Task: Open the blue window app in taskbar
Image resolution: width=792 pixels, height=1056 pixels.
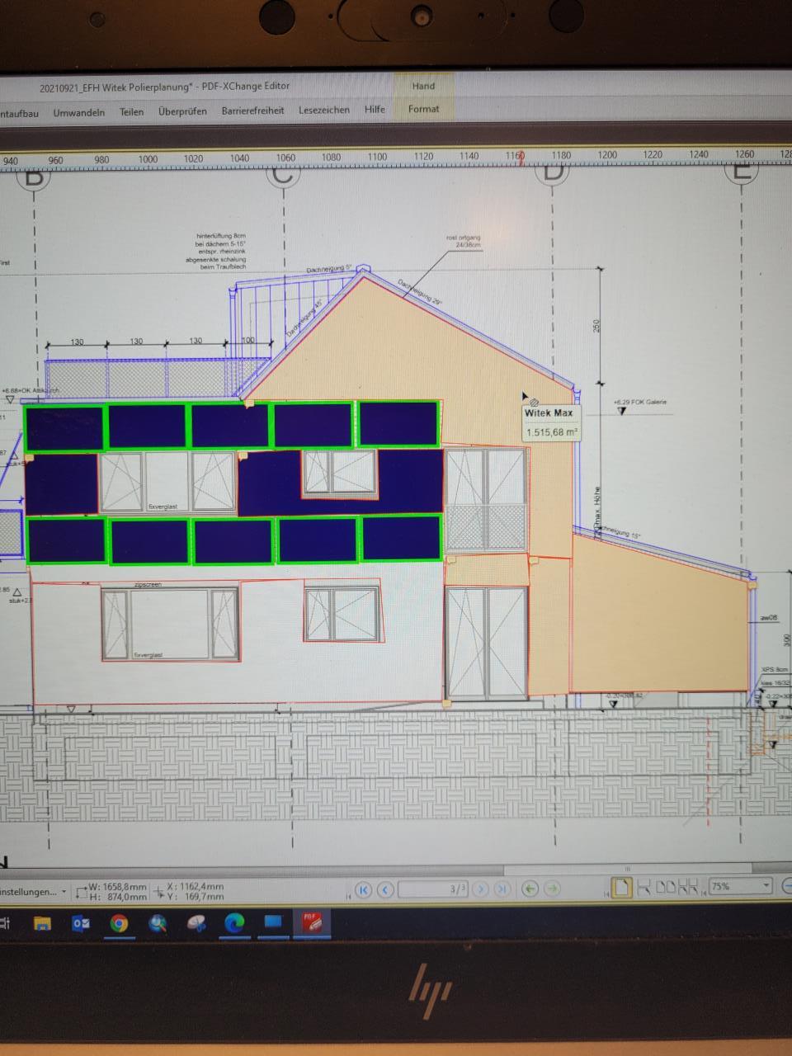Action: point(273,922)
